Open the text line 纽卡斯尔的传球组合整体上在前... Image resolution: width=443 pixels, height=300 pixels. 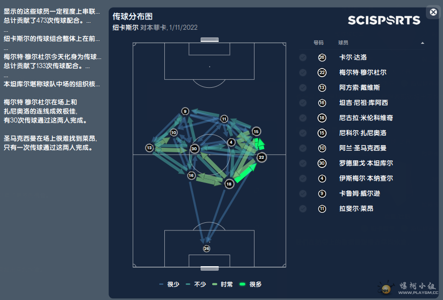[52, 38]
